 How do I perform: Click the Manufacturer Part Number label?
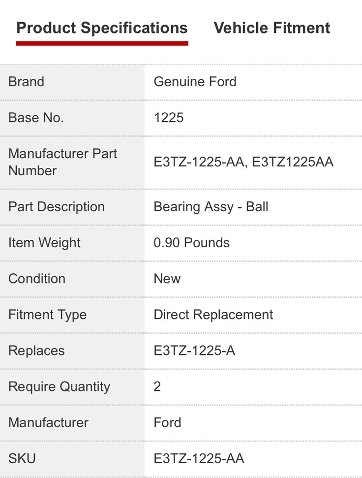pyautogui.click(x=62, y=162)
